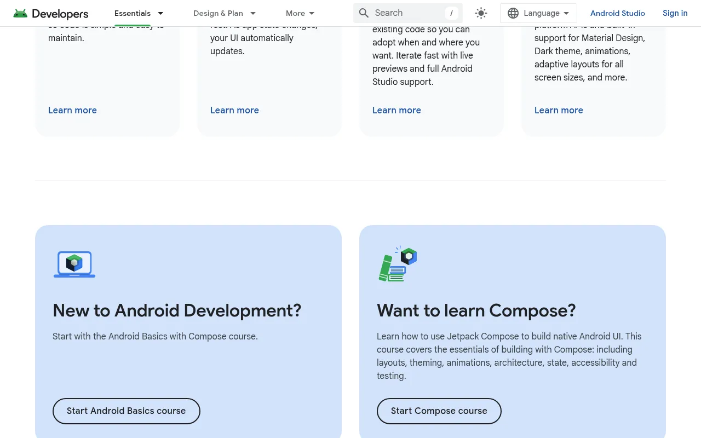
Task: Click Learn more in the 'maintain' card
Action: [72, 110]
